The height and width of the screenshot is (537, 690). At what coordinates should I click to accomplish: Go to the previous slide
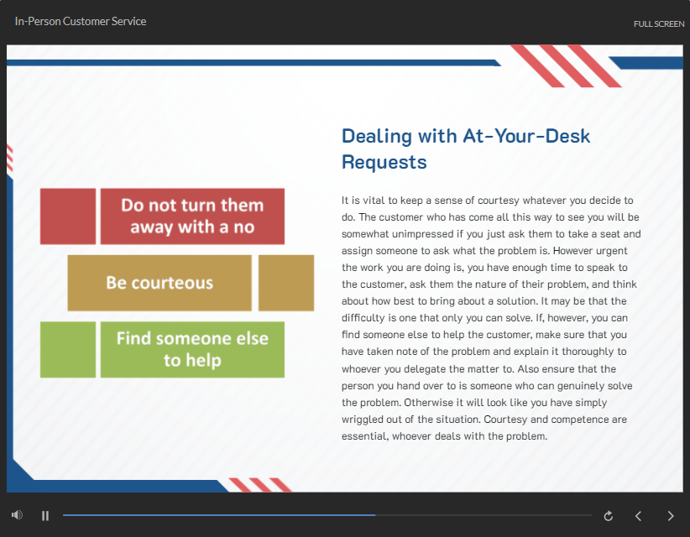tap(638, 516)
